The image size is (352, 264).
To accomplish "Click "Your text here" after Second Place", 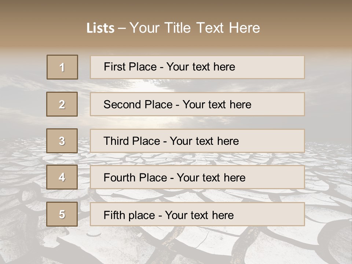I will (x=217, y=104).
